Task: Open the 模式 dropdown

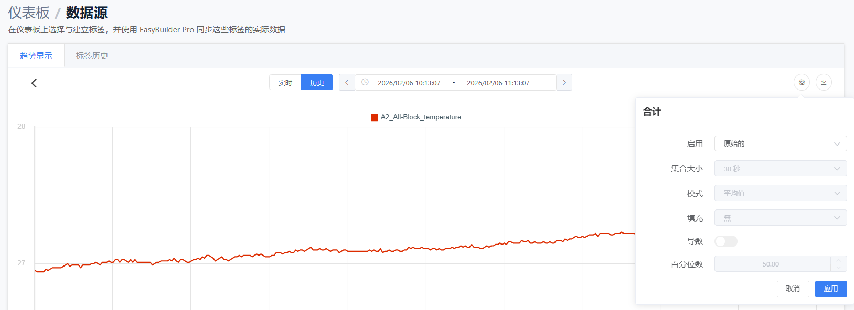Action: (780, 193)
